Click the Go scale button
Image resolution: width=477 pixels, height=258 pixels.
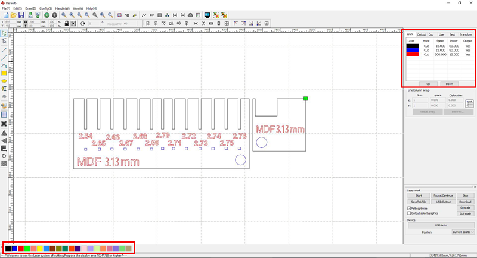pos(466,207)
